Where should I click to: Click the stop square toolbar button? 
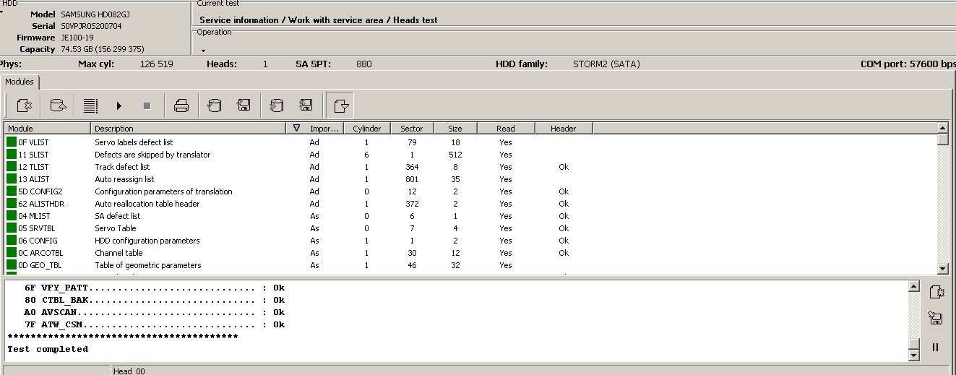(x=147, y=106)
